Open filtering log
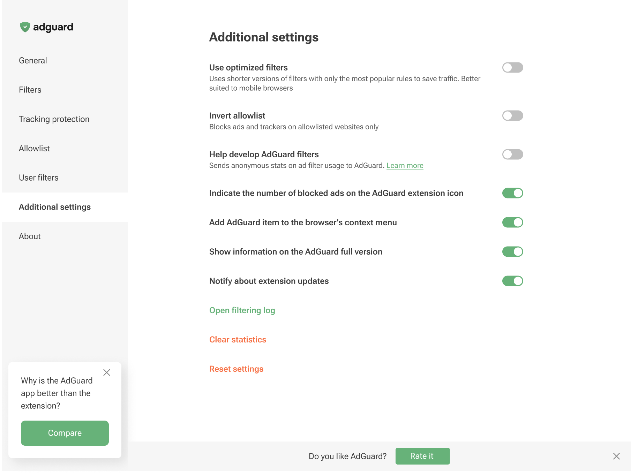The height and width of the screenshot is (475, 631). [x=242, y=310]
